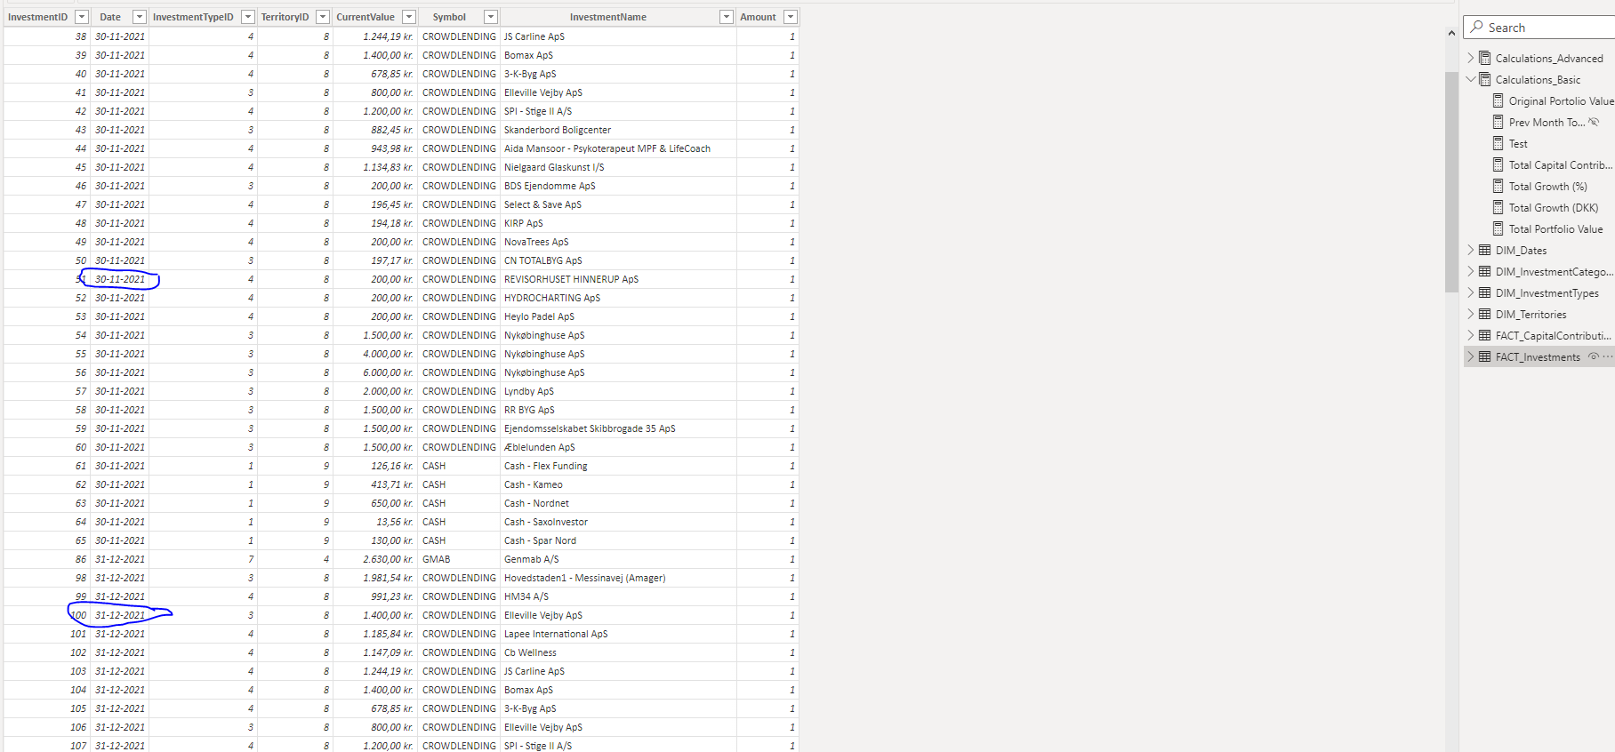Click the DIM_Dates table icon

[1485, 250]
